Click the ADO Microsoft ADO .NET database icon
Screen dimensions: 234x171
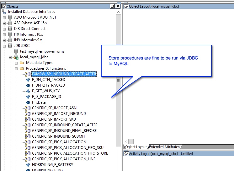(10, 17)
